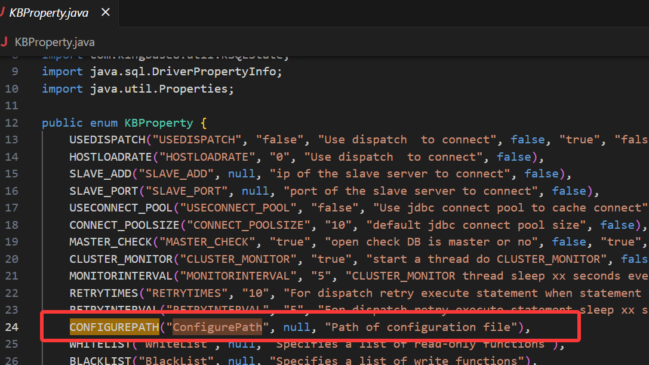Screen dimensions: 649x365
Task: Click the RETRYTIMES enum constant name
Action: pos(104,293)
